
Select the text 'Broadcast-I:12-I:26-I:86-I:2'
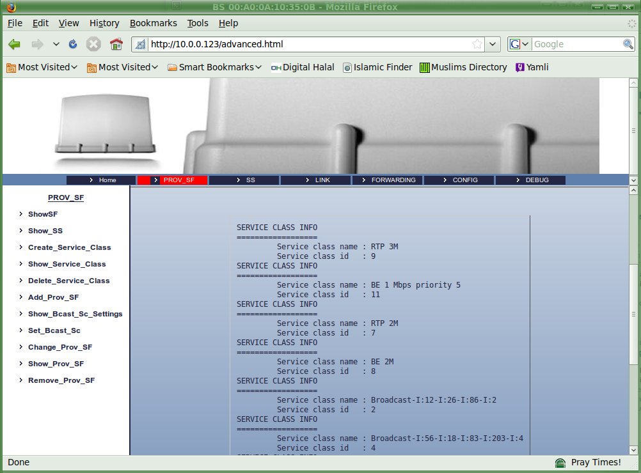[433, 400]
